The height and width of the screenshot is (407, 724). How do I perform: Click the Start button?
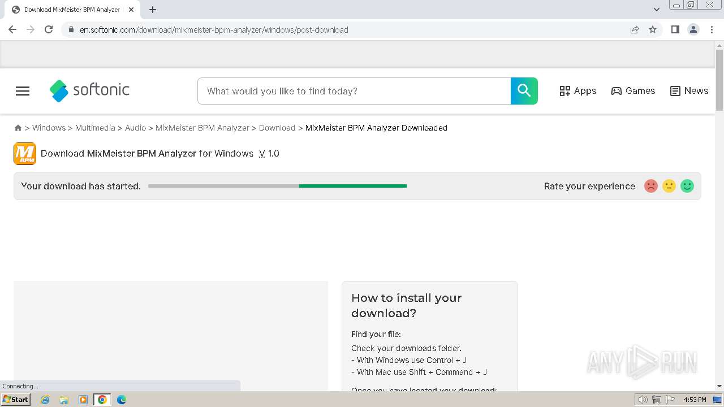click(x=16, y=400)
